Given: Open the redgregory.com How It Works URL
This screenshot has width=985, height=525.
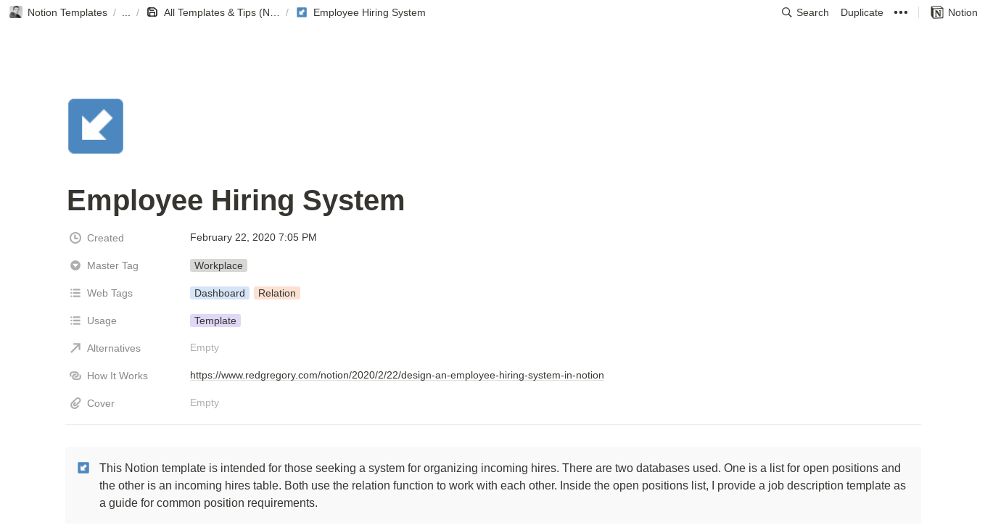Looking at the screenshot, I should pos(397,375).
